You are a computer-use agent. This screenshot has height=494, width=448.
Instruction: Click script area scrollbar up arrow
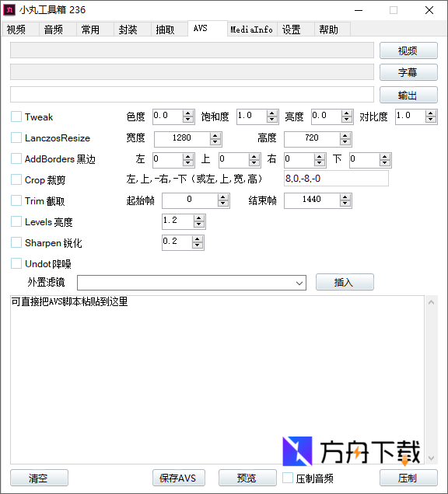432,302
